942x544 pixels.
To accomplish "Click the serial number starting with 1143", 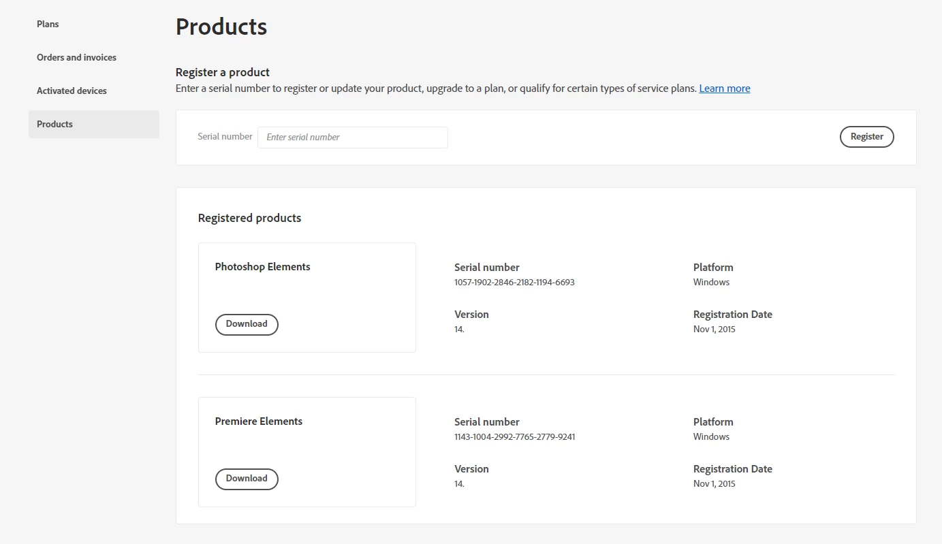I will tap(514, 437).
